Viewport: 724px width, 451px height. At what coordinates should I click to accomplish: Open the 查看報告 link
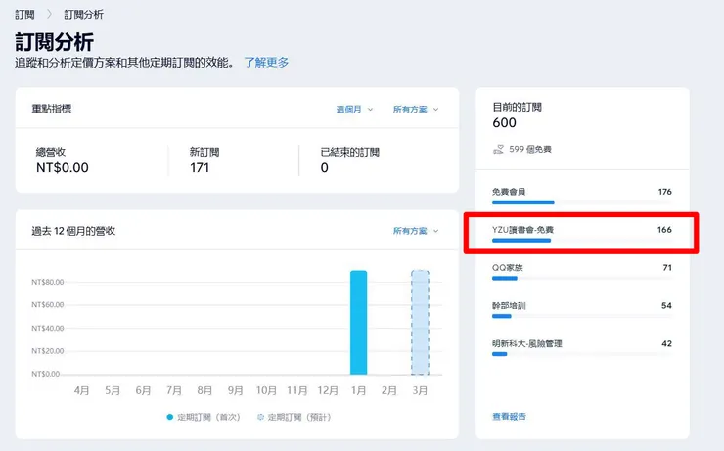pos(510,417)
